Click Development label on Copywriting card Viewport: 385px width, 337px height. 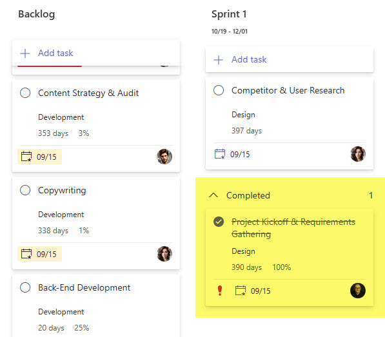tap(61, 215)
